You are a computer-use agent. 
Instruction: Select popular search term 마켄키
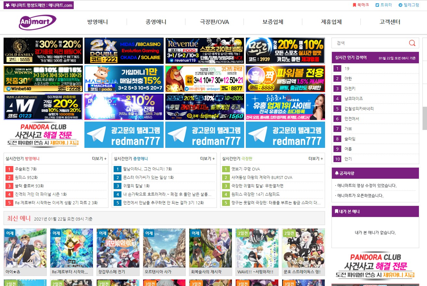point(350,89)
